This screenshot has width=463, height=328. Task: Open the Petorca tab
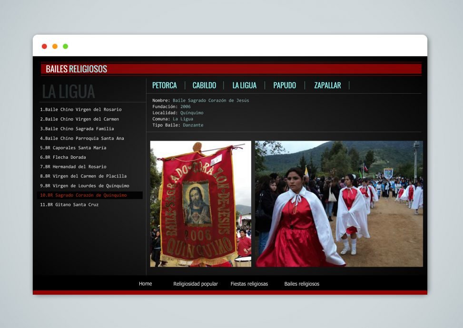point(164,86)
